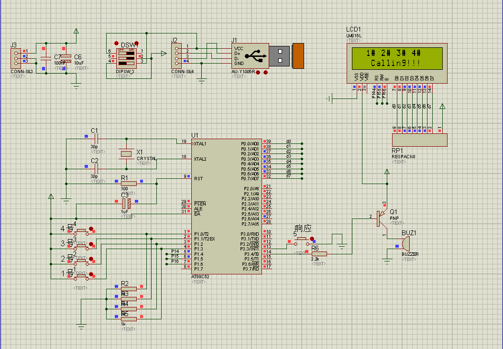Toggle the red latch dot on 3号 button

pyautogui.click(x=91, y=244)
